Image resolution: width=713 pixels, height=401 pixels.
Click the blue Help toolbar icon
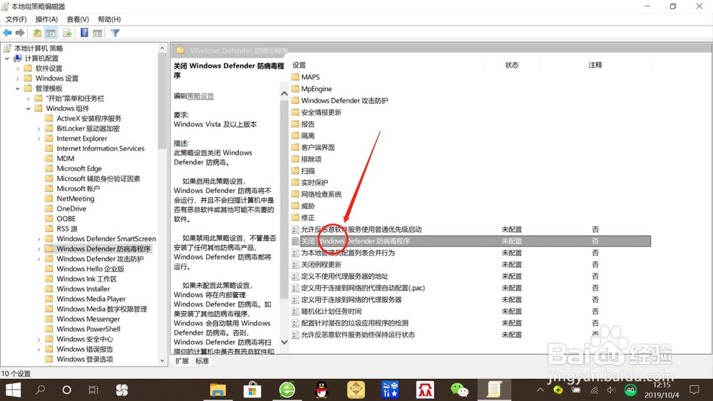coord(84,33)
